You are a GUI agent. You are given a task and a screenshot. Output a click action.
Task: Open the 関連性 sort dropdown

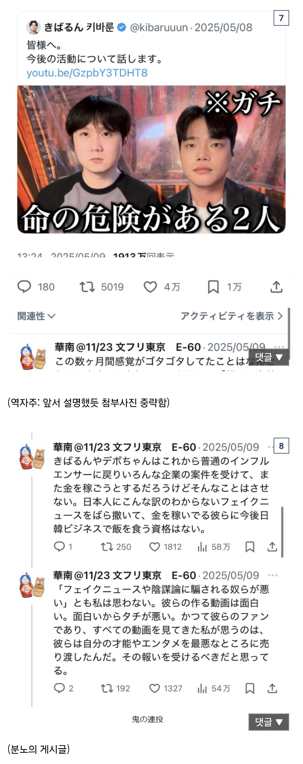36,316
